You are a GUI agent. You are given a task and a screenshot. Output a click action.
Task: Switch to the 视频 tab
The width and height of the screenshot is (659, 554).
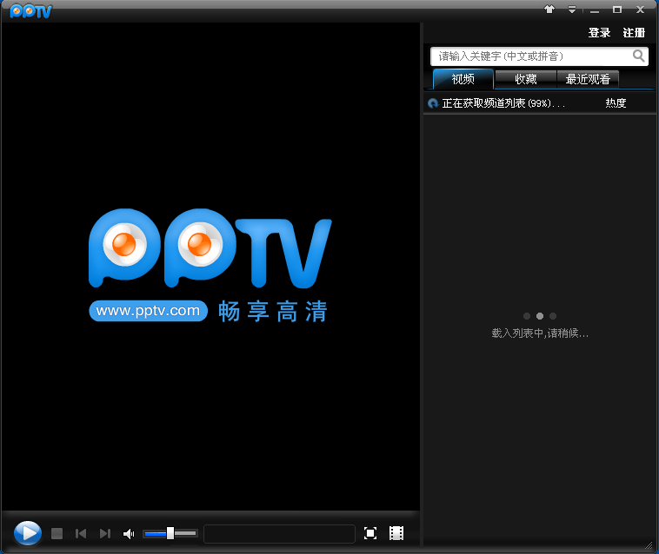click(x=463, y=79)
